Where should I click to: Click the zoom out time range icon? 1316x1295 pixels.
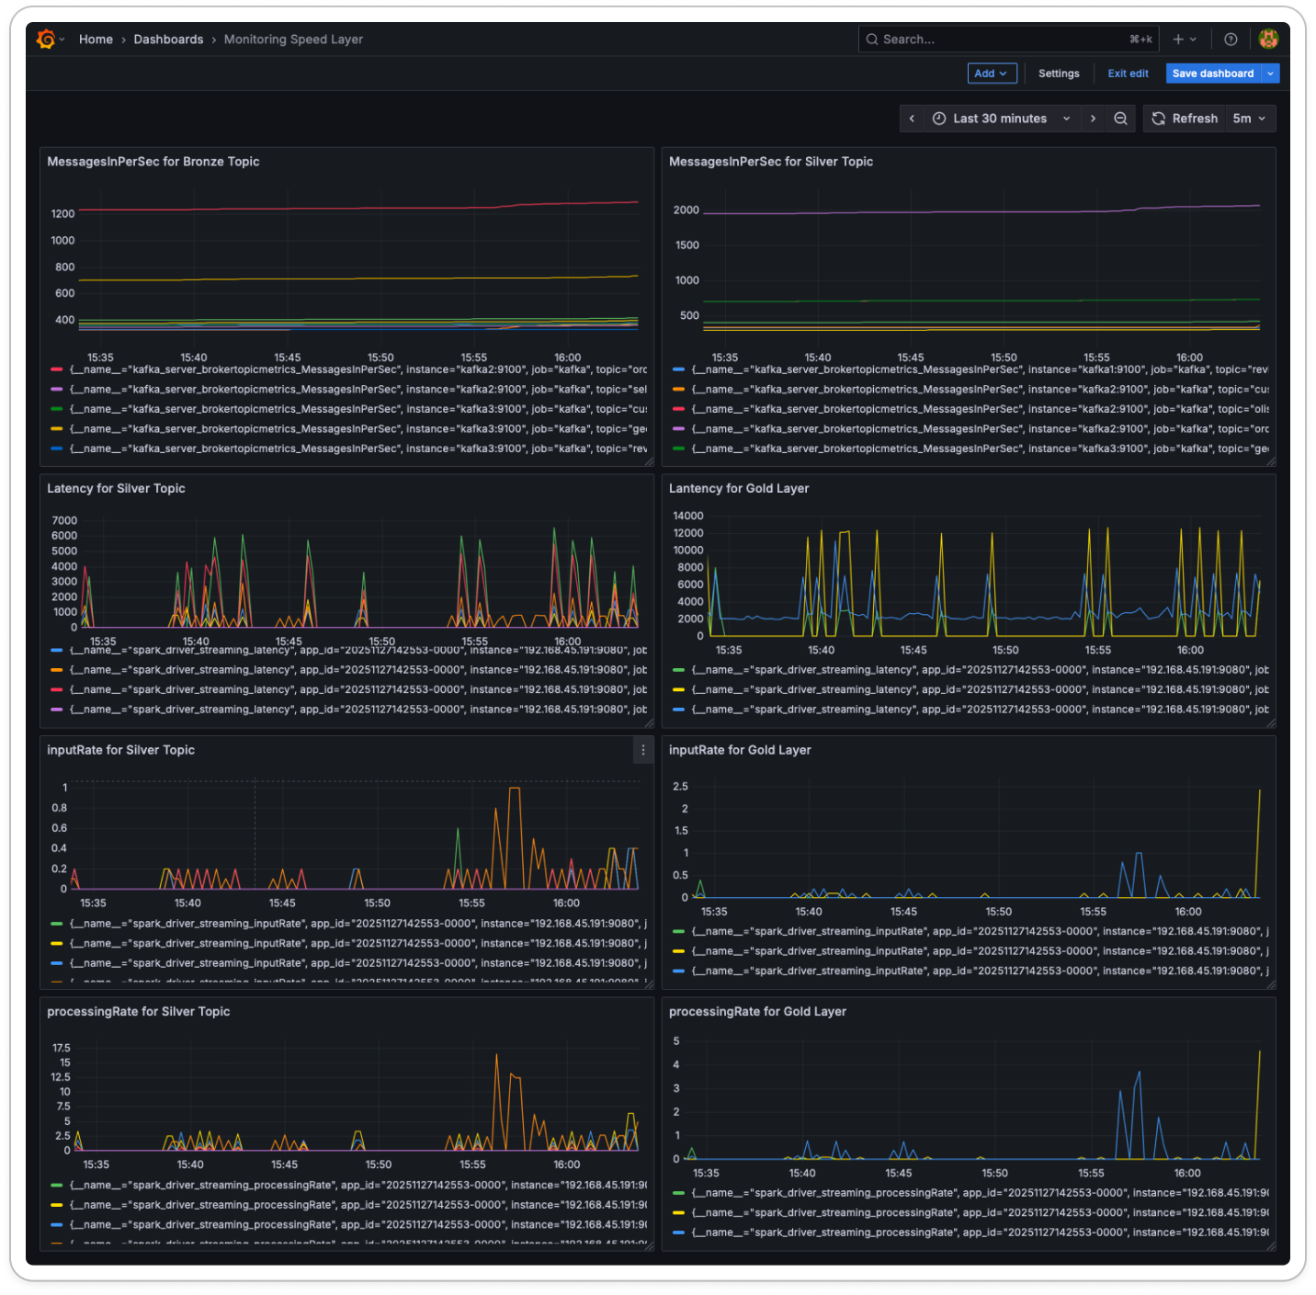pyautogui.click(x=1120, y=119)
